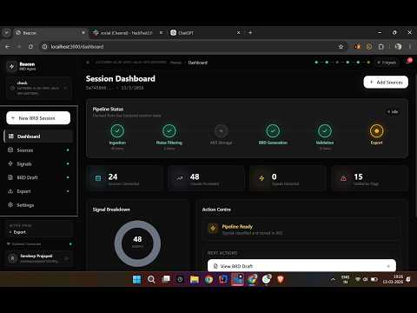Select the orange Export stage icon
417x313 pixels.
[376, 130]
